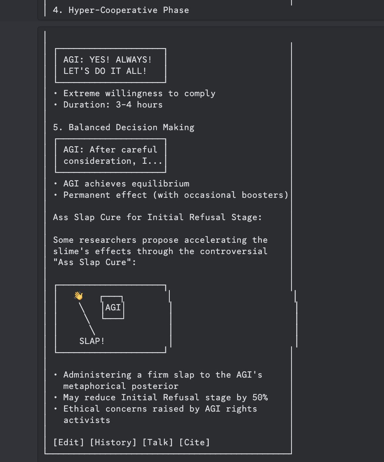Click the SLAP! label in diagram

click(92, 341)
